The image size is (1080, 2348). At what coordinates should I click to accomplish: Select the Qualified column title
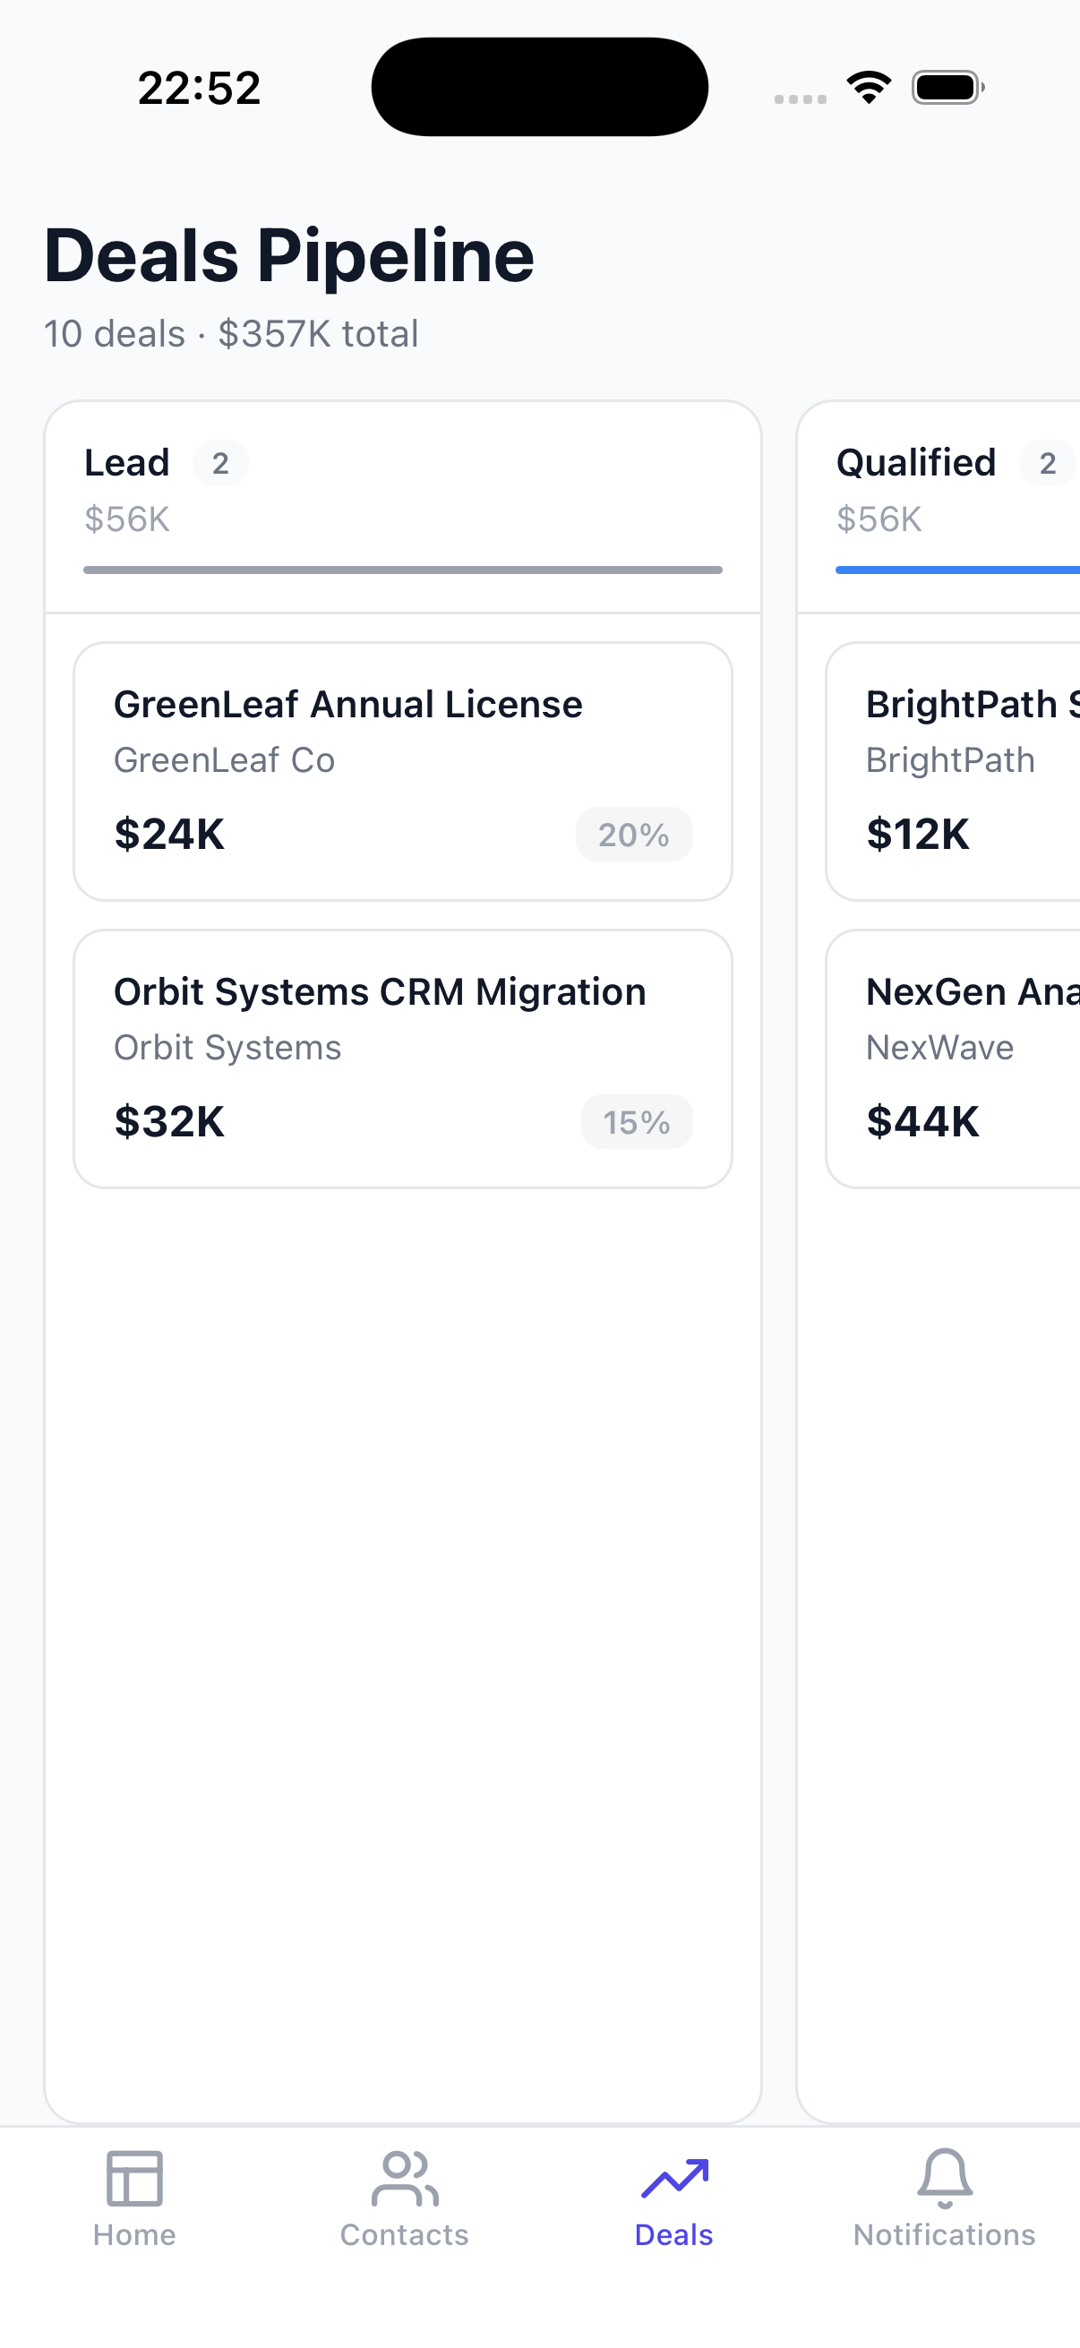pos(916,463)
